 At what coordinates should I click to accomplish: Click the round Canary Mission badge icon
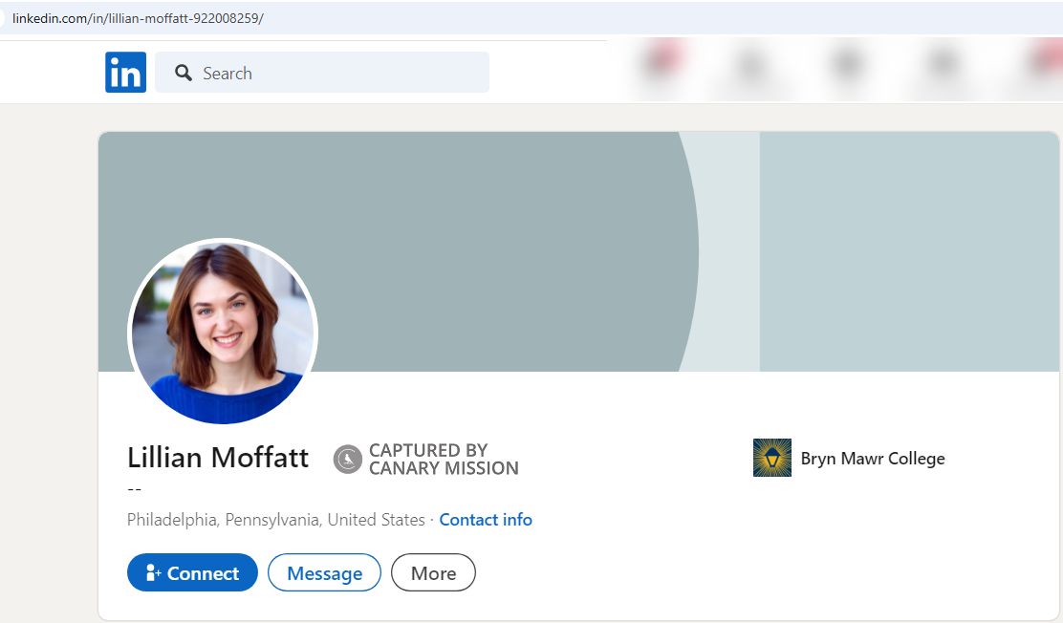tap(347, 460)
